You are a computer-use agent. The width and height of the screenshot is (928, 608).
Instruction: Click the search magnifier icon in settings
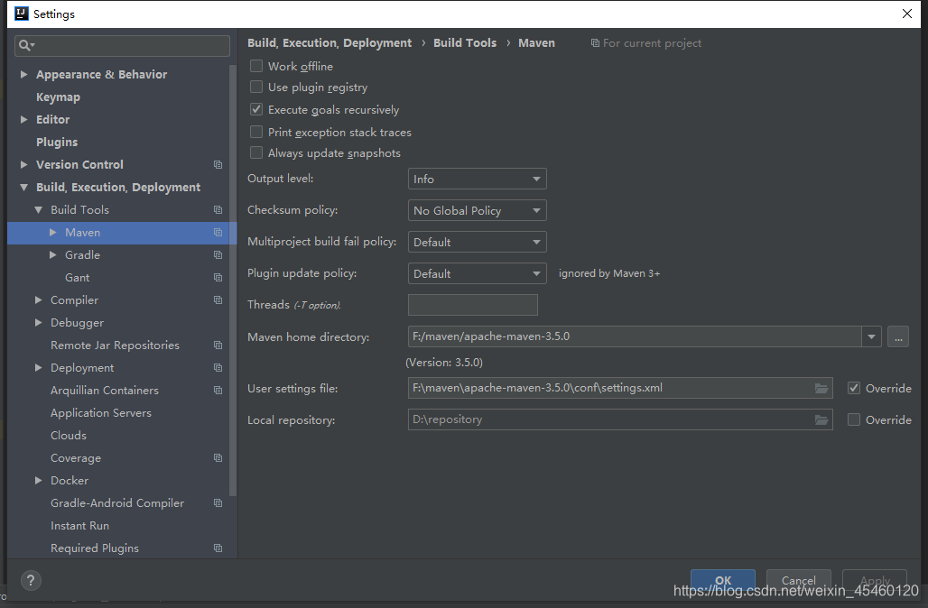tap(26, 45)
